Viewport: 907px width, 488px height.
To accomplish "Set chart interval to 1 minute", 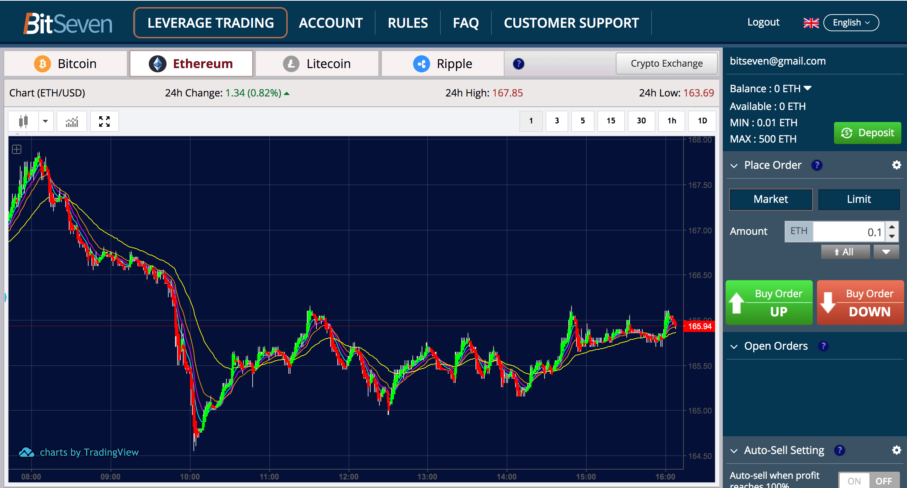I will pyautogui.click(x=531, y=121).
